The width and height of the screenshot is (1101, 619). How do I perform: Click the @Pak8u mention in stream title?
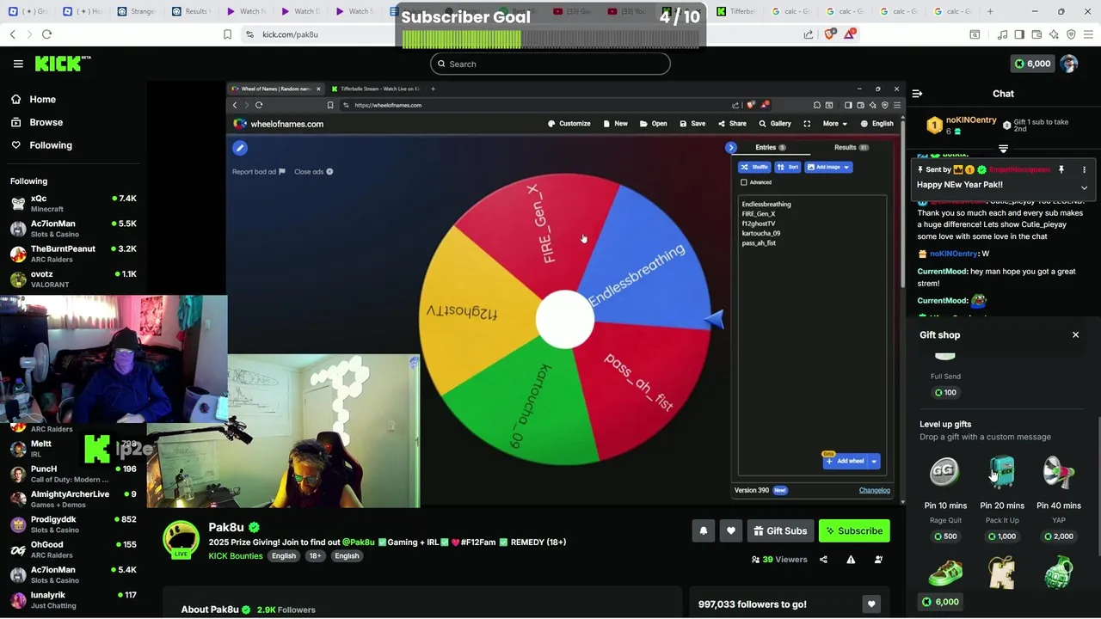359,542
